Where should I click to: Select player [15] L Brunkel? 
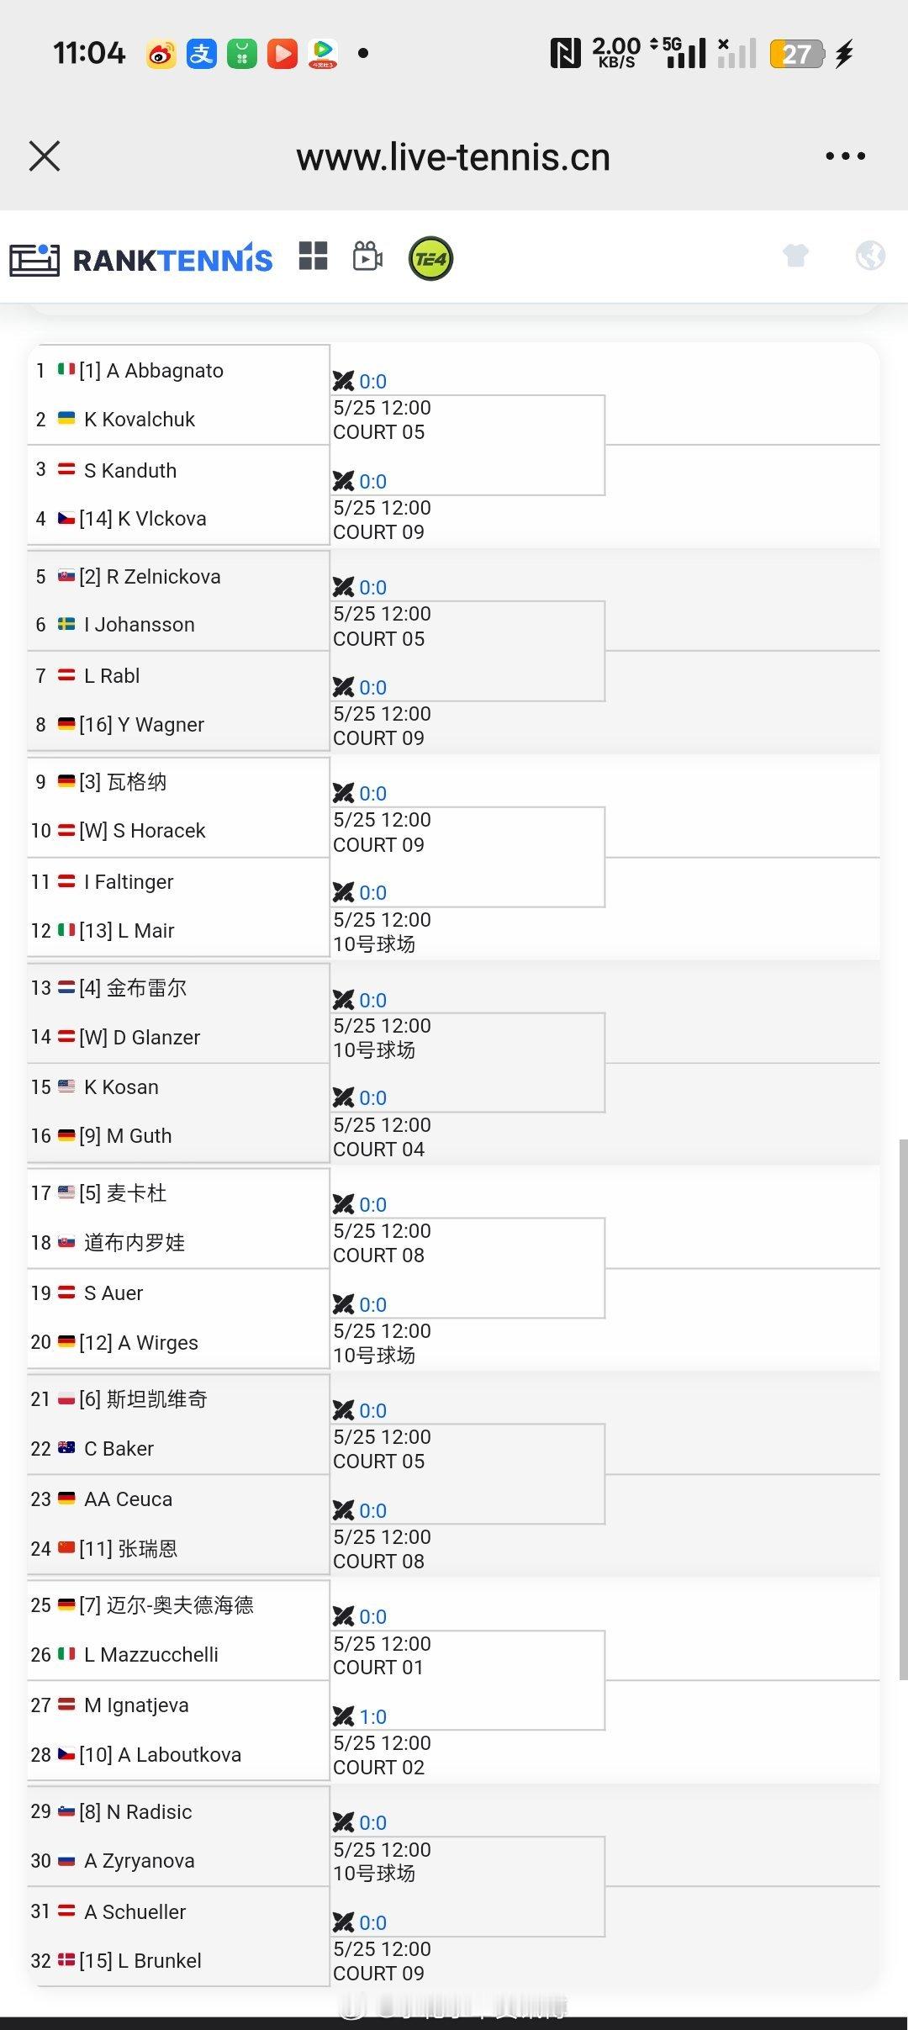(x=140, y=1961)
